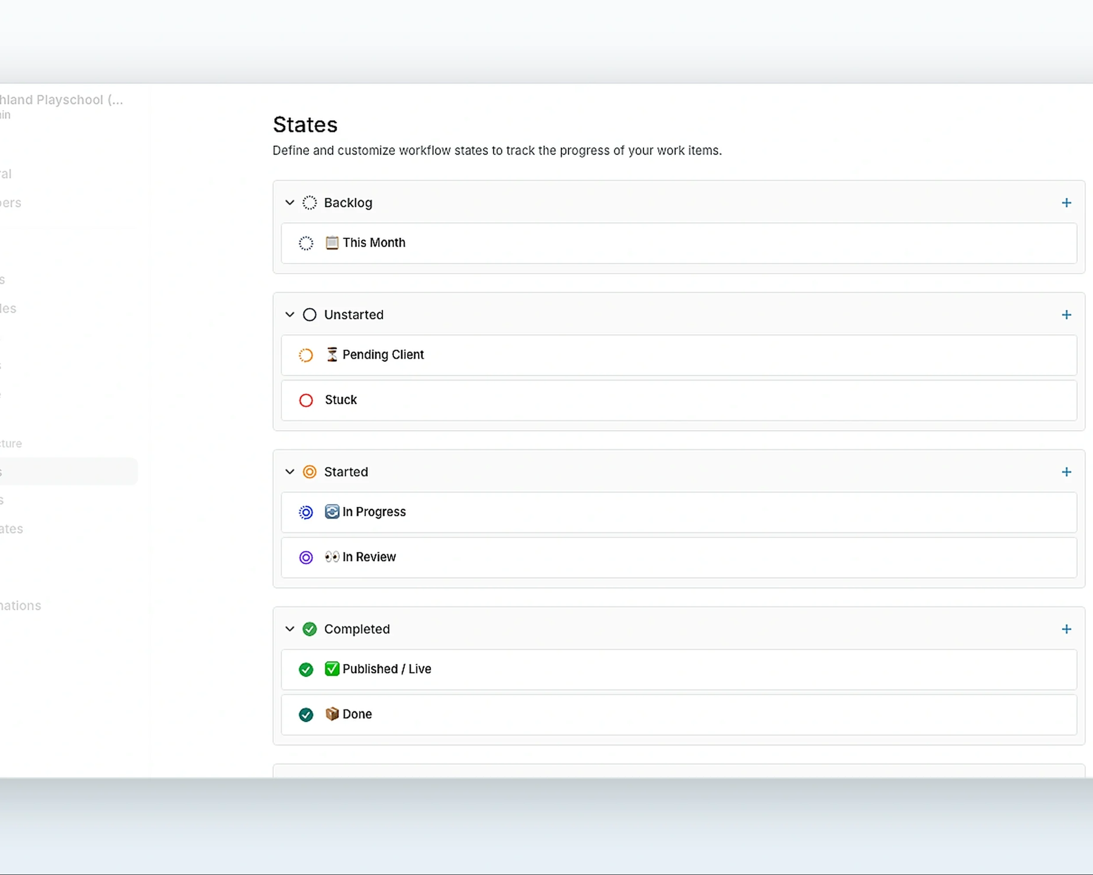Add a new Backlog state with plus
This screenshot has width=1093, height=875.
(x=1066, y=203)
